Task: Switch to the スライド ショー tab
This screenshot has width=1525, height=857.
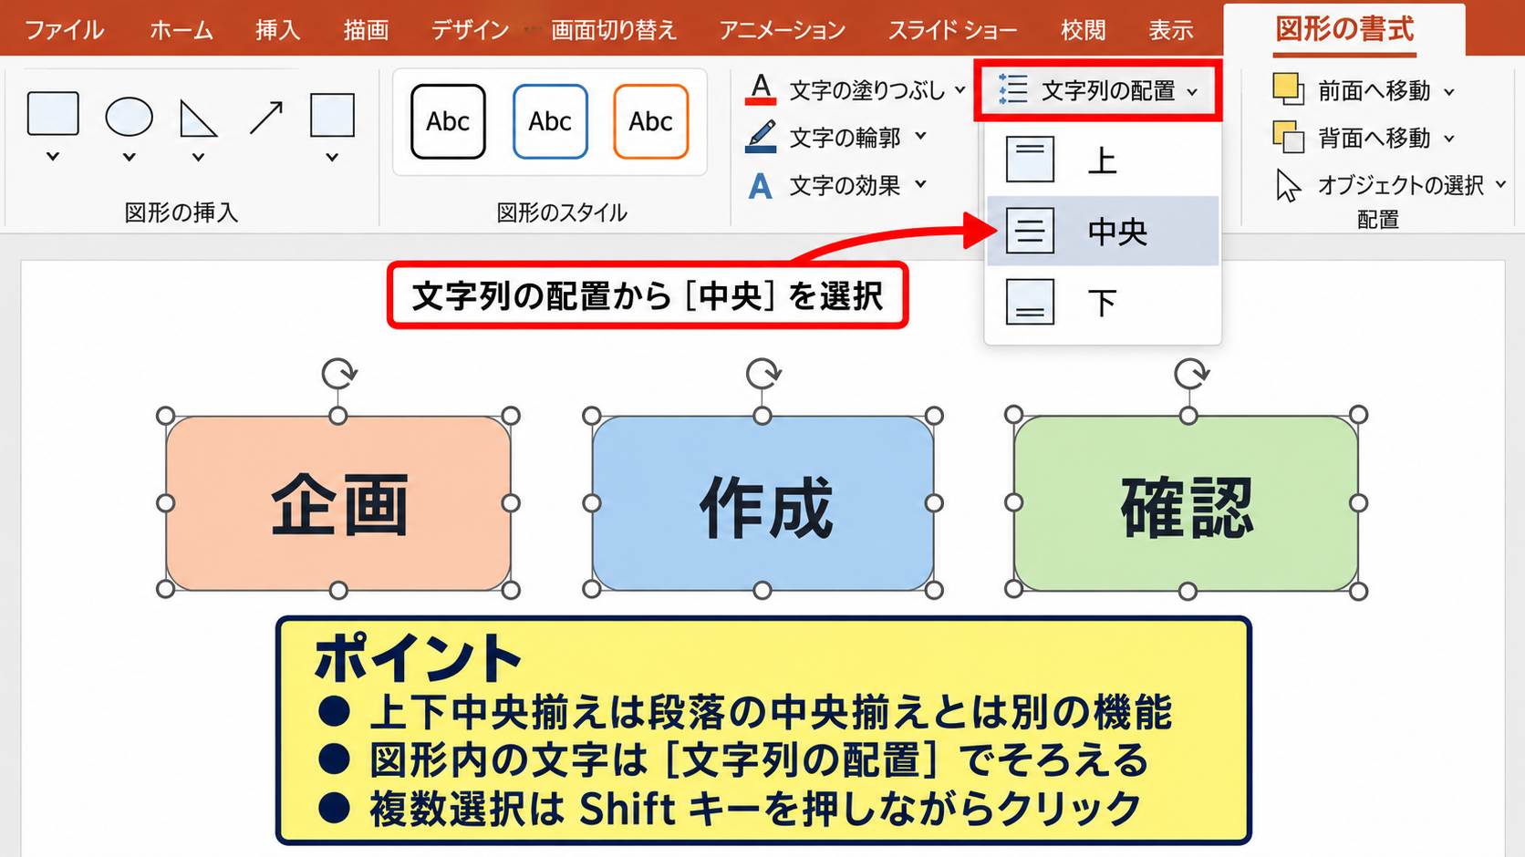Action: 952,30
